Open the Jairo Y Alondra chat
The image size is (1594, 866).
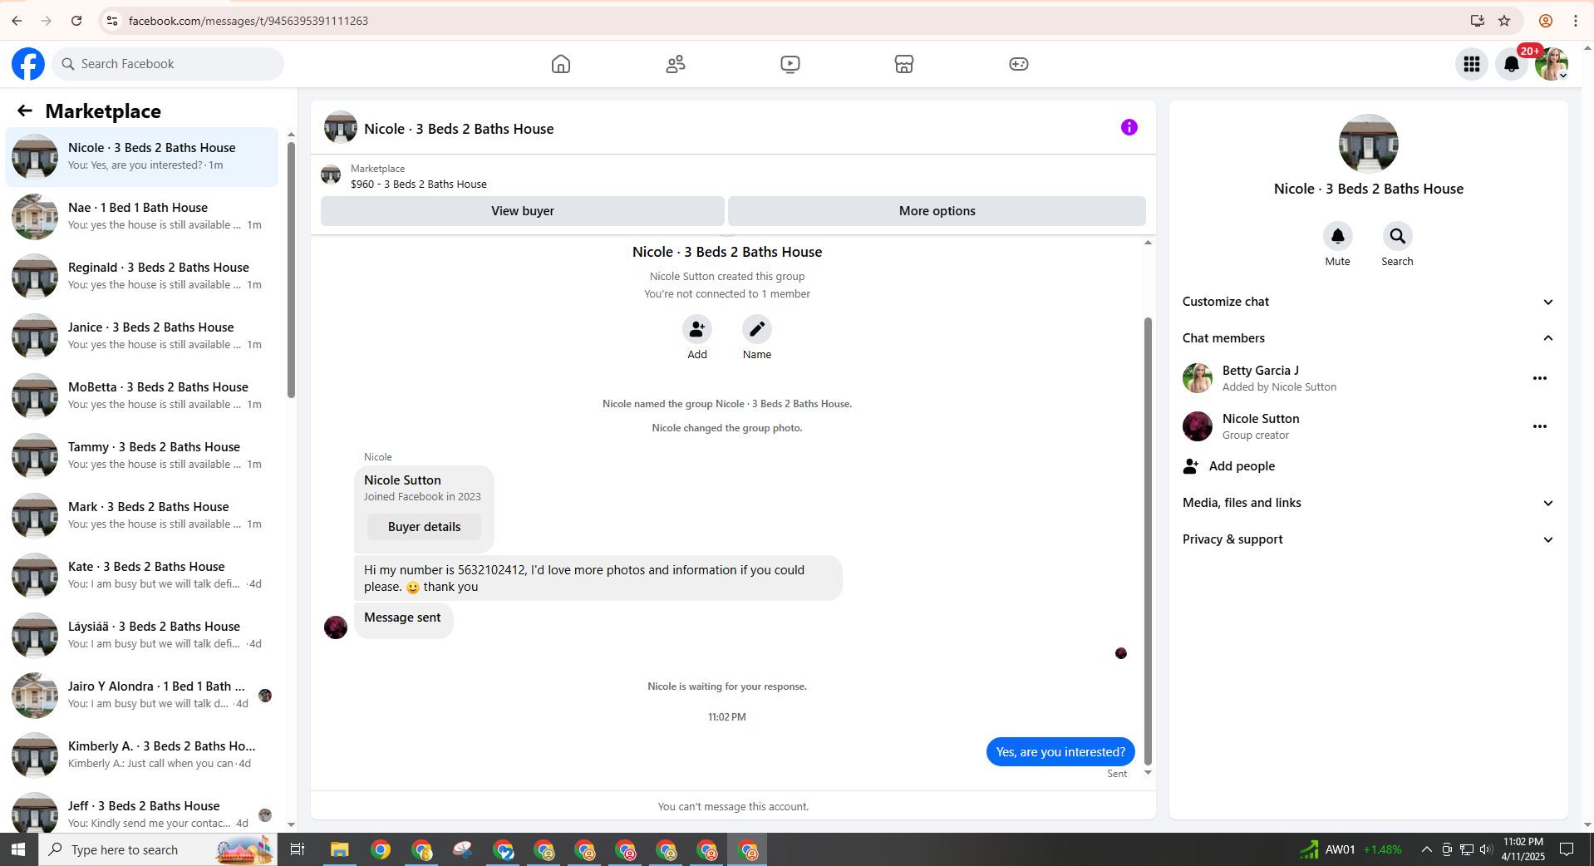pos(142,695)
